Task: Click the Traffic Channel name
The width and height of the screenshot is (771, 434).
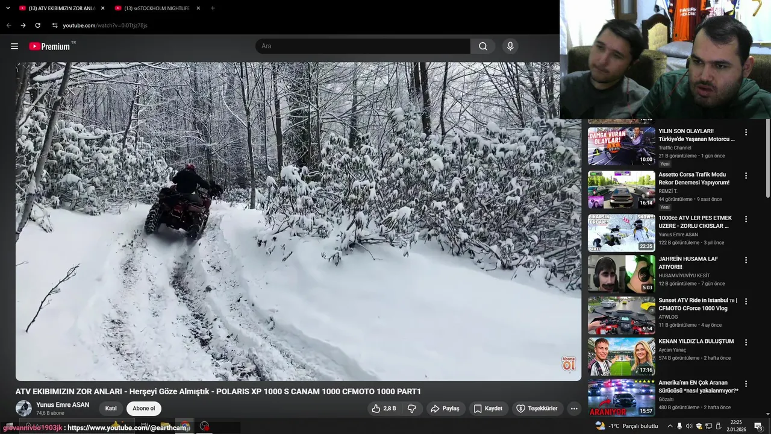Action: (x=675, y=148)
